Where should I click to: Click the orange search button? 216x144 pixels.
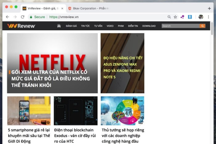[x=202, y=26]
